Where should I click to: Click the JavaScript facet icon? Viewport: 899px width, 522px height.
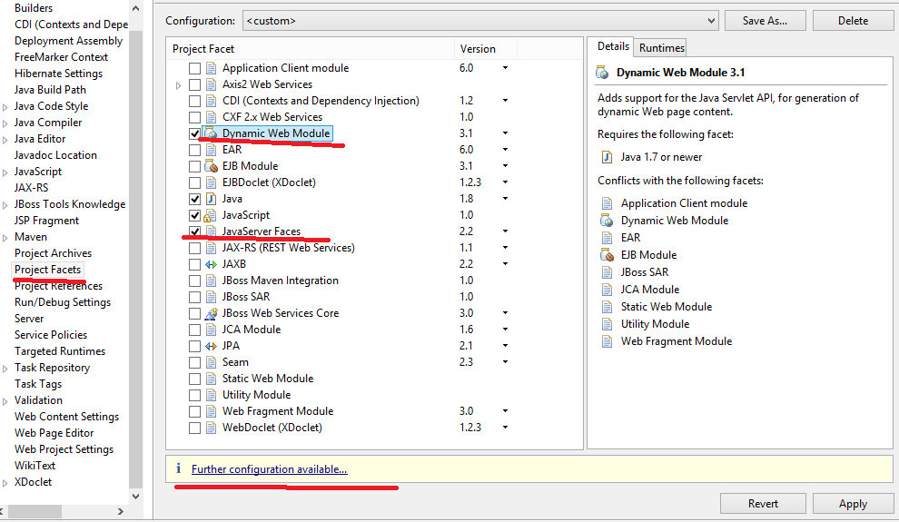pos(212,215)
